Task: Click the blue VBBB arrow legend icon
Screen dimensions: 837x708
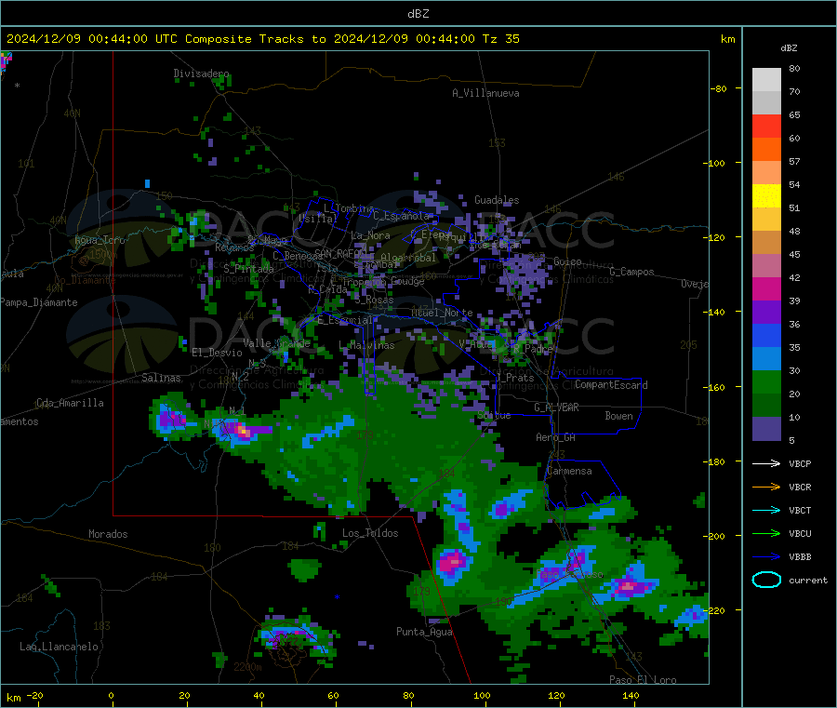Action: point(766,557)
